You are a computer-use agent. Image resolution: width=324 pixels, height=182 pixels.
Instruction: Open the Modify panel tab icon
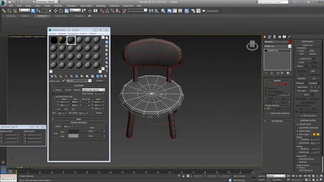coord(270,37)
